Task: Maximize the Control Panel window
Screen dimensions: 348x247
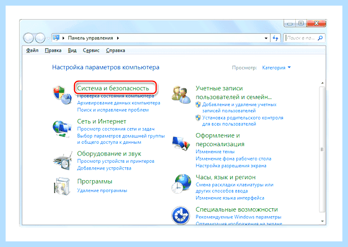Action: pyautogui.click(x=301, y=24)
